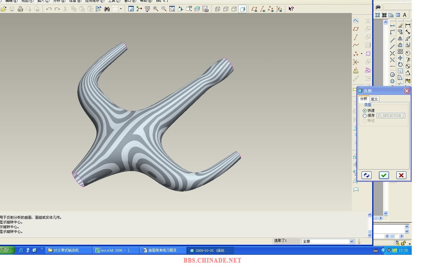Viewport: 425px width, 266px height.
Task: Select the zoom out magnifier tool
Action: [164, 9]
